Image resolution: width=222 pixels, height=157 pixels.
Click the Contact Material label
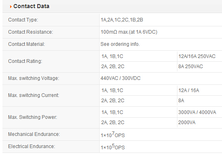[x=26, y=44]
